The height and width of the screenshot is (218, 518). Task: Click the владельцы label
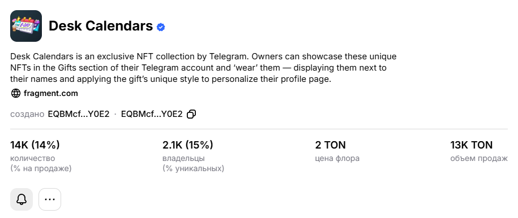[x=183, y=158]
